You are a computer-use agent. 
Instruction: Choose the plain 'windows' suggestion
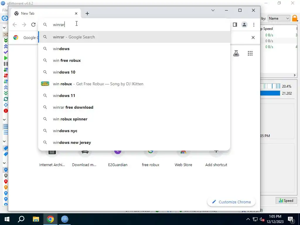click(x=134, y=49)
